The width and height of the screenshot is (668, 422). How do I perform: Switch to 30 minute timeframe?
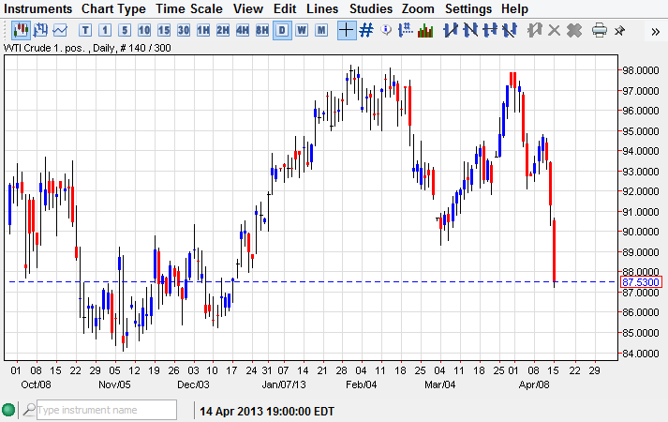pos(184,30)
